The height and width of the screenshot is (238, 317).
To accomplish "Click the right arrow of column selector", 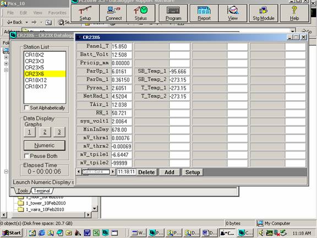I will [113, 172].
